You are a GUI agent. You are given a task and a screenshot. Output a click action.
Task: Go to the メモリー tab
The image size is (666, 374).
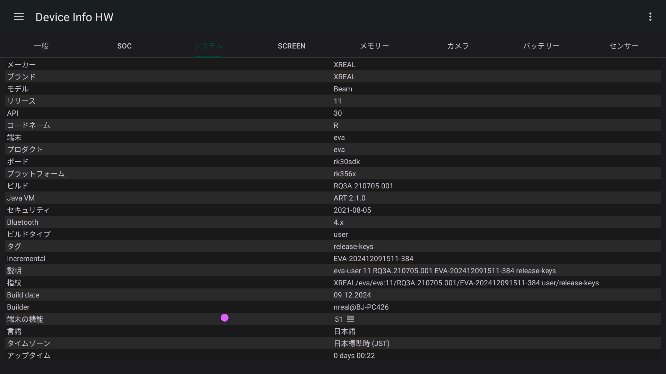click(374, 46)
